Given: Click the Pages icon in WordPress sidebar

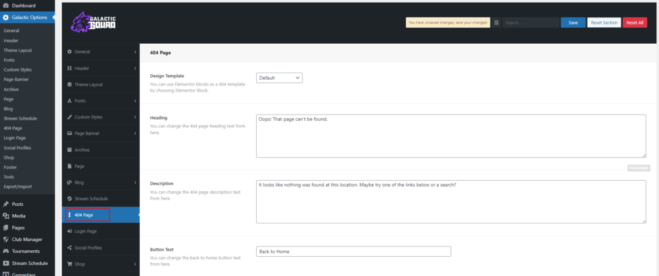Looking at the screenshot, I should pyautogui.click(x=6, y=228).
